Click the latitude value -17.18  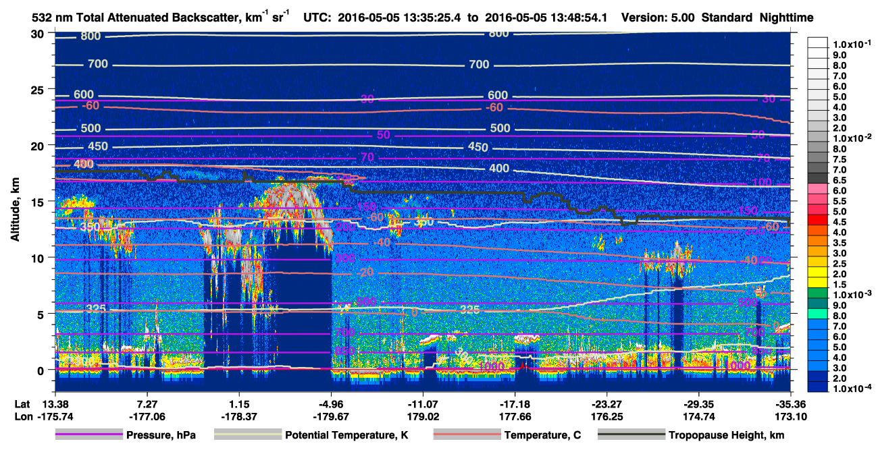[515, 403]
